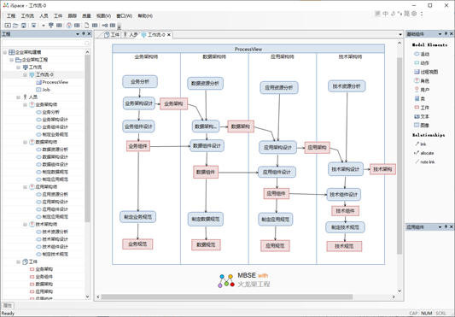Pick the 工件 artifact element in palette
The height and width of the screenshot is (317, 455).
[422, 108]
